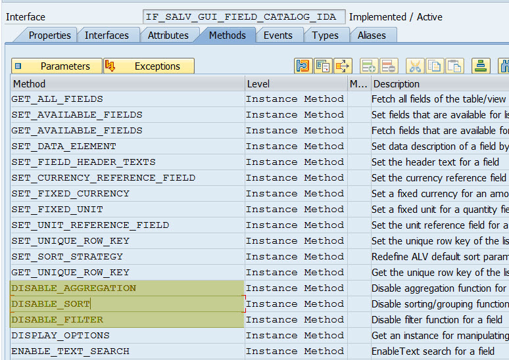The image size is (509, 360).
Task: Select the GET_AVAILABLE_FIELDS method cell
Action: [x=128, y=130]
